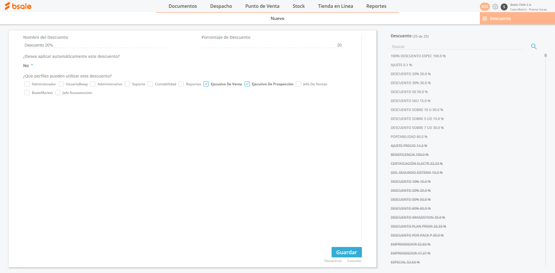Screen dimensions: 555x273
Task: Open the Descuento hamburger menu icon
Action: (485, 19)
